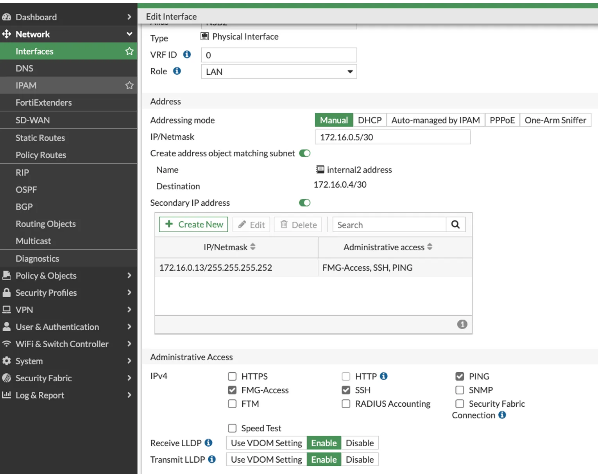Click the Log & Report chart icon
This screenshot has height=474, width=598.
pos(7,395)
